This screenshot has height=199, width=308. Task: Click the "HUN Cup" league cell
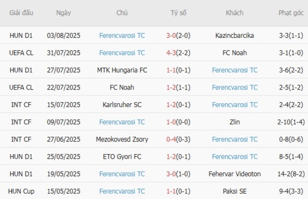[21, 191]
